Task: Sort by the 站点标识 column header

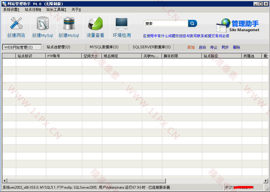Action: [x=31, y=56]
